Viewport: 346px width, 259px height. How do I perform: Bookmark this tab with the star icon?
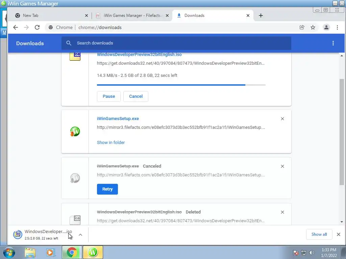313,27
